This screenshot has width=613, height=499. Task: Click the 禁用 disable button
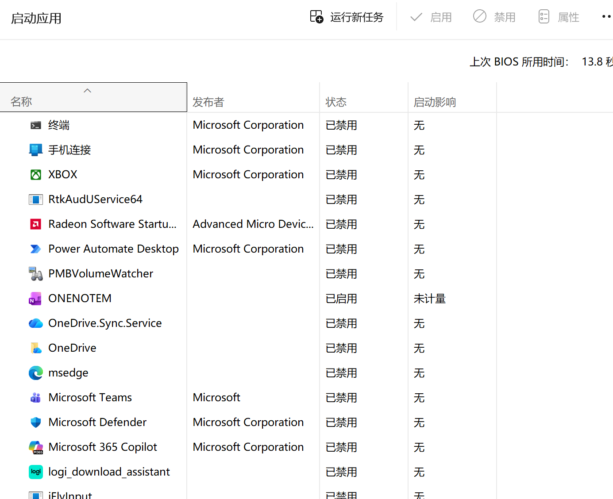[494, 17]
